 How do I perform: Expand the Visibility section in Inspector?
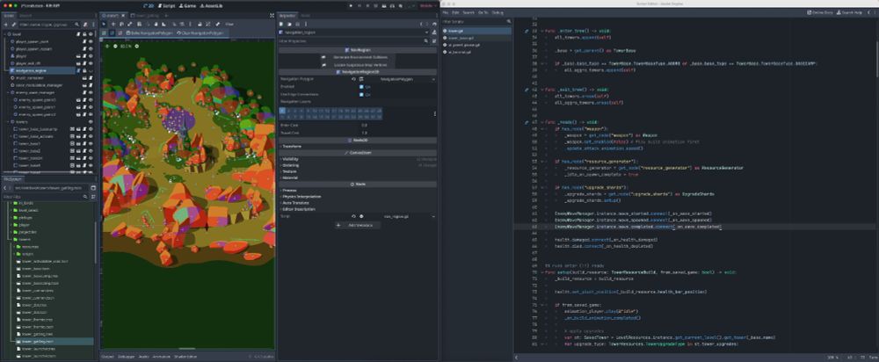point(291,159)
